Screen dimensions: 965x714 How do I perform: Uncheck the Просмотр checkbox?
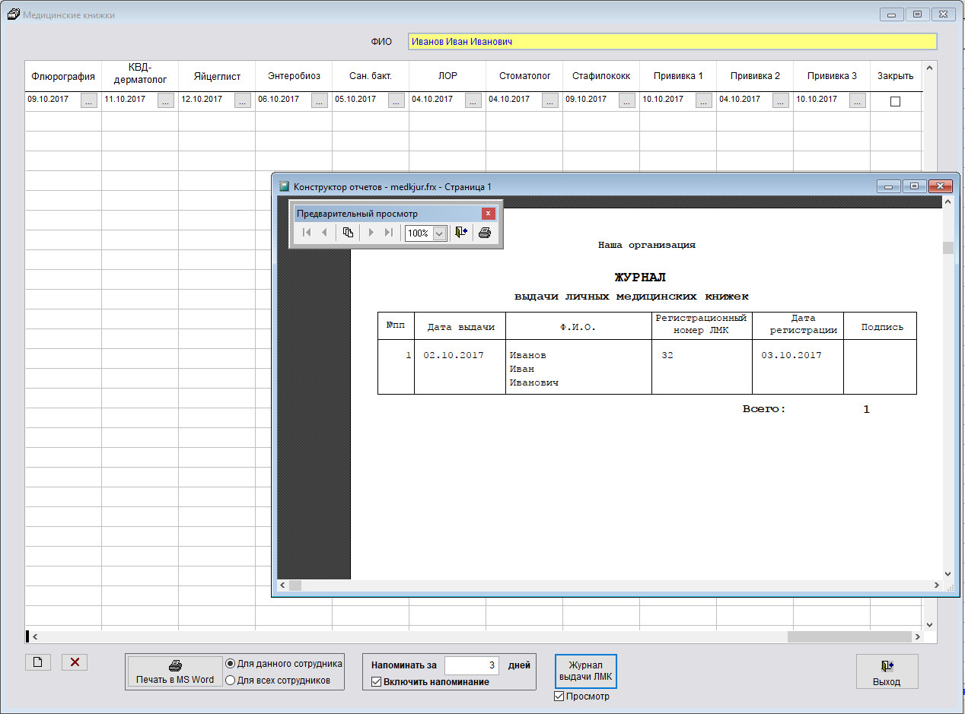[559, 697]
